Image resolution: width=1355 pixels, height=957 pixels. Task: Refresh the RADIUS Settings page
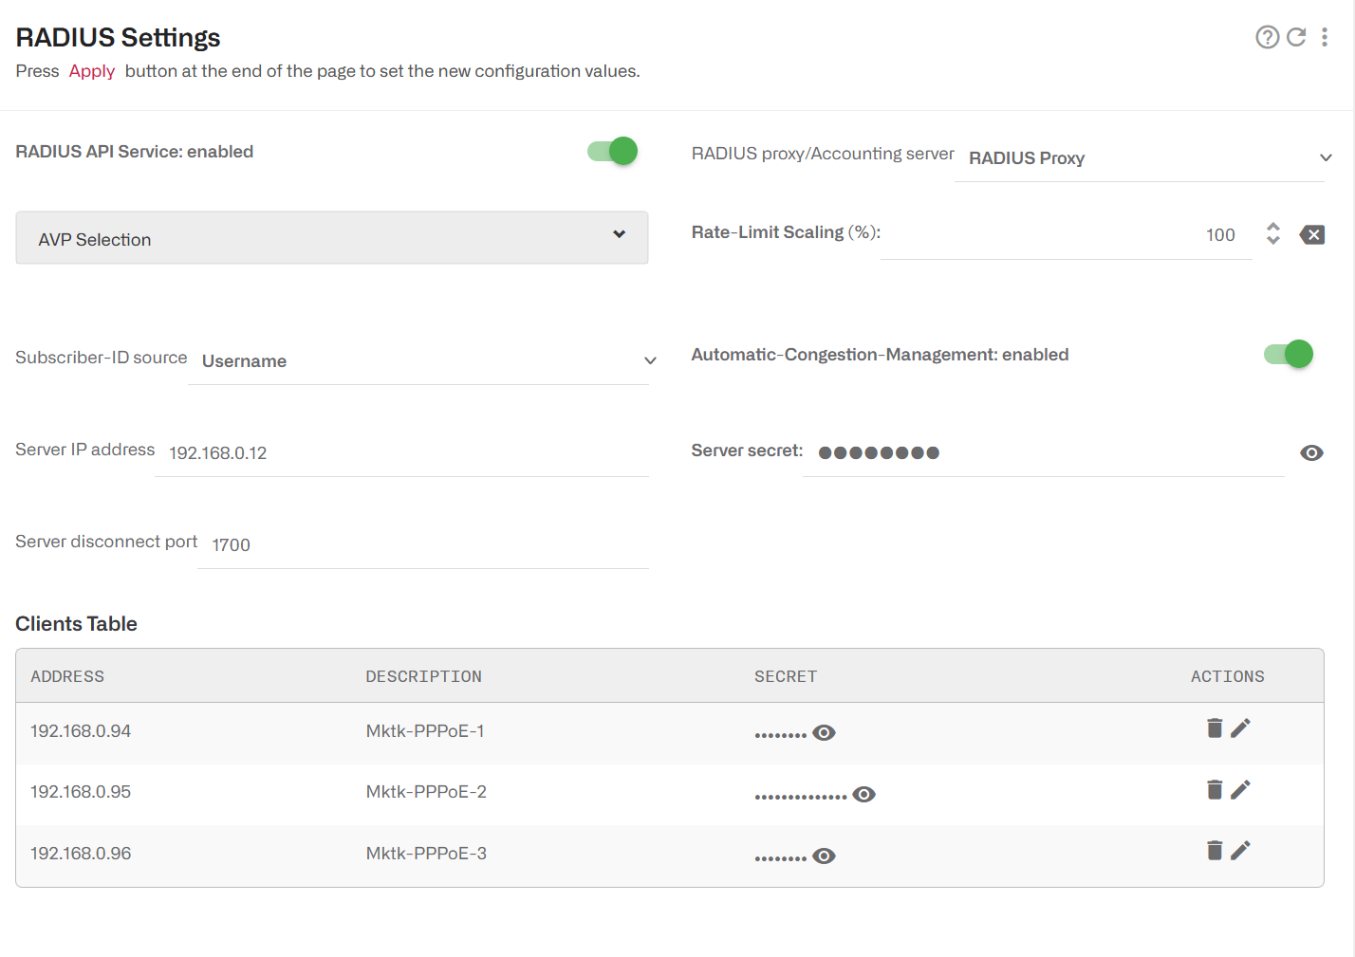click(x=1296, y=37)
